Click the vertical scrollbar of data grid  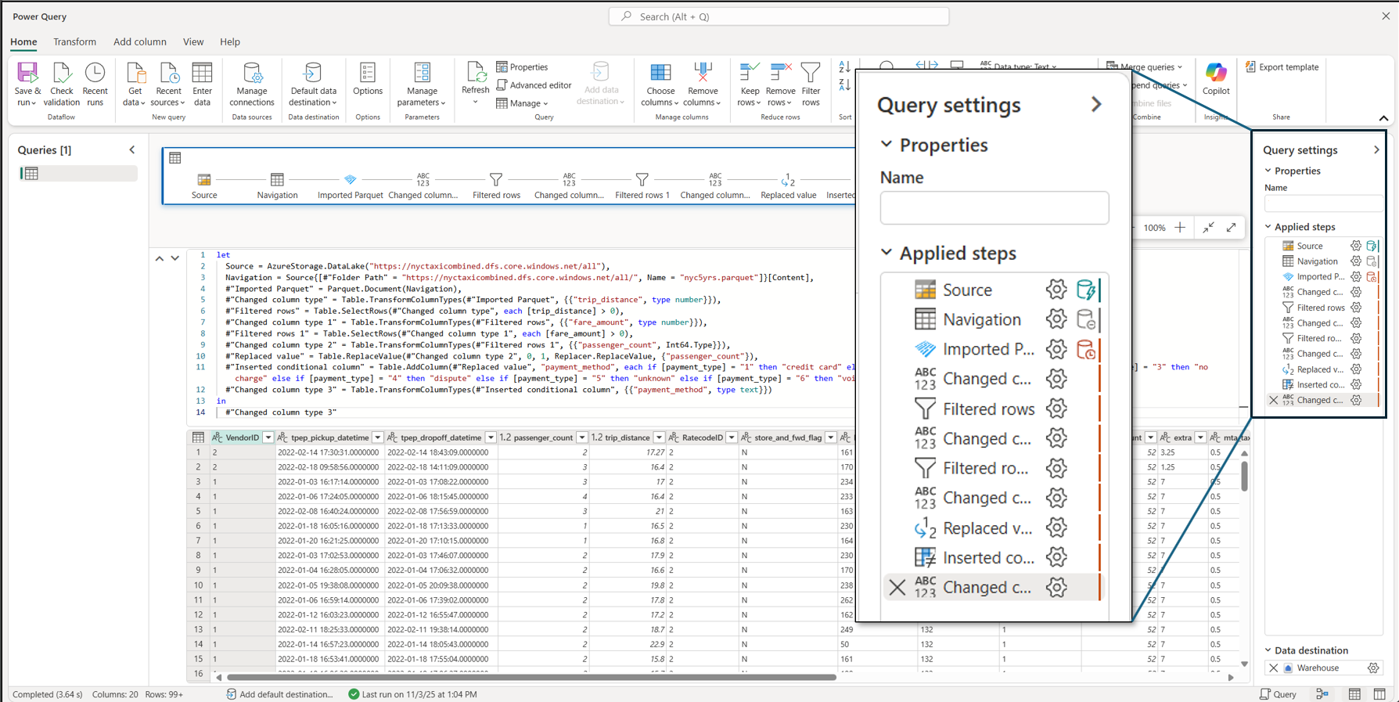coord(1244,476)
